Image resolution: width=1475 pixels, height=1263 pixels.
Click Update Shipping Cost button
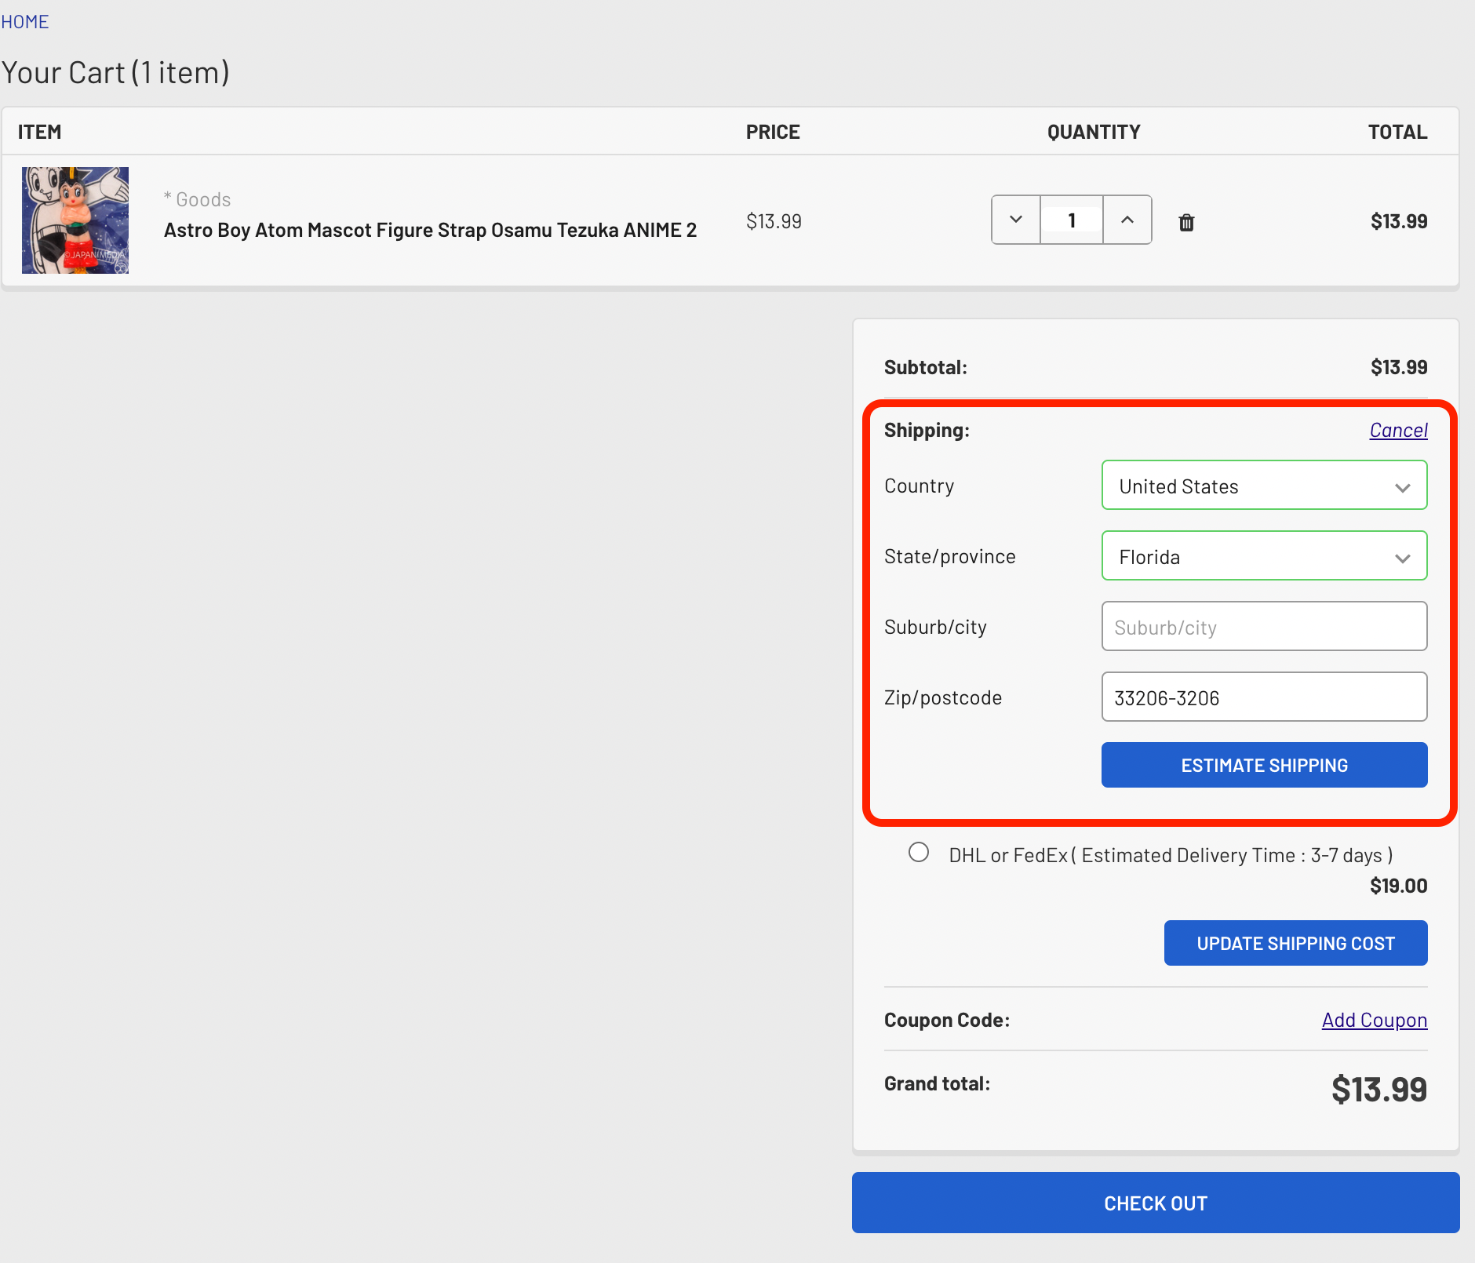pyautogui.click(x=1295, y=943)
